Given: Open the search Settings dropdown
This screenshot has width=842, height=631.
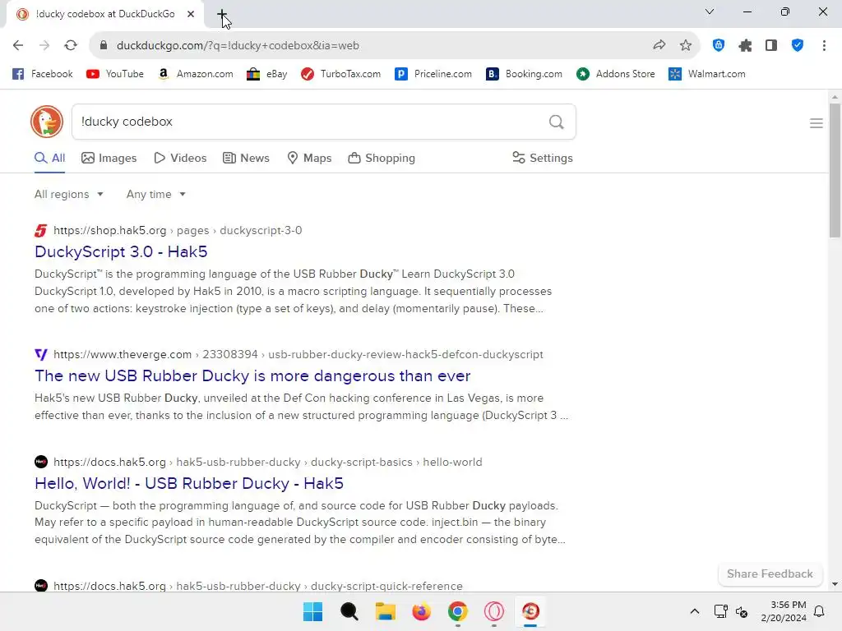Looking at the screenshot, I should point(543,159).
